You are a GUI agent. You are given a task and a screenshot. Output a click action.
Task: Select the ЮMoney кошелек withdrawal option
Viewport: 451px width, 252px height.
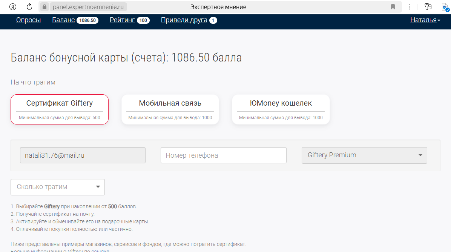(x=281, y=109)
